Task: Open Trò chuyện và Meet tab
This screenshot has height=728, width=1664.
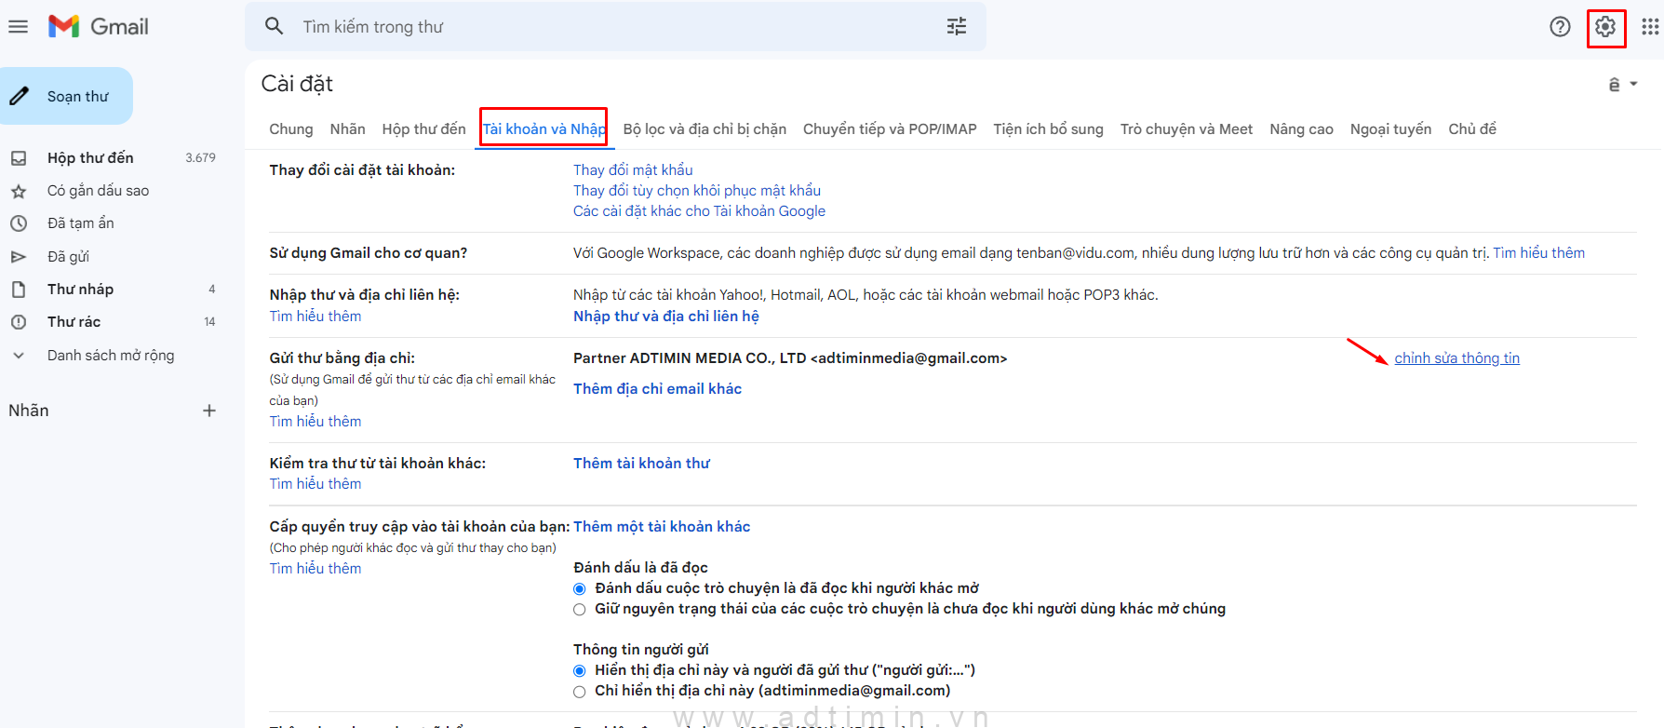Action: [1187, 129]
